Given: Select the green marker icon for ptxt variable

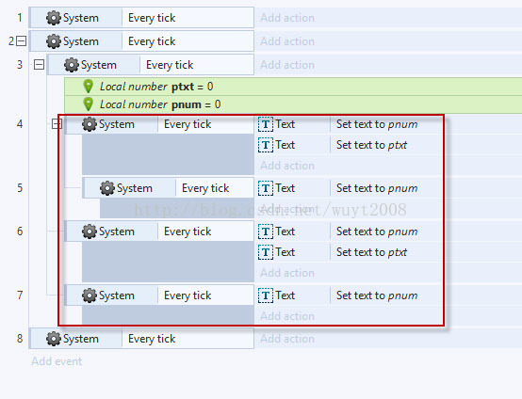Looking at the screenshot, I should 89,87.
